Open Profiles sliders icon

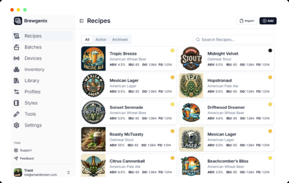tap(17, 91)
